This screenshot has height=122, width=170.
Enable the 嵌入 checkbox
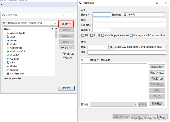[83, 35]
